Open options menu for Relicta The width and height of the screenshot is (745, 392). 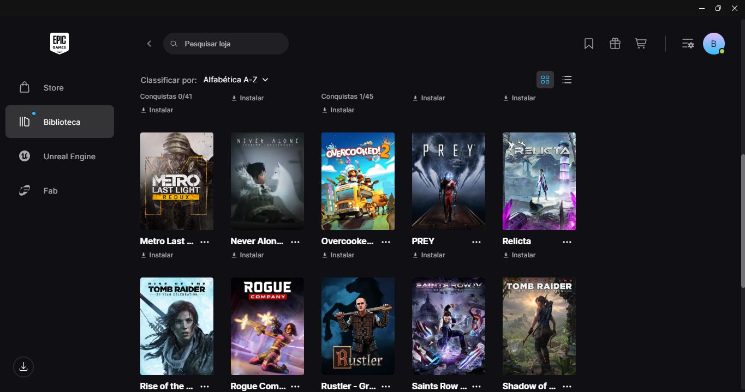(x=567, y=242)
